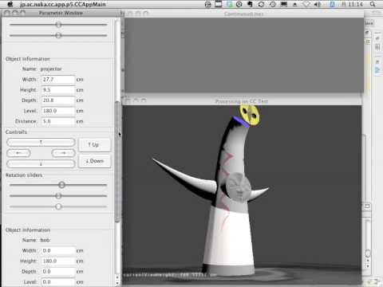Click the second Rotation sliders track

pyautogui.click(x=58, y=196)
